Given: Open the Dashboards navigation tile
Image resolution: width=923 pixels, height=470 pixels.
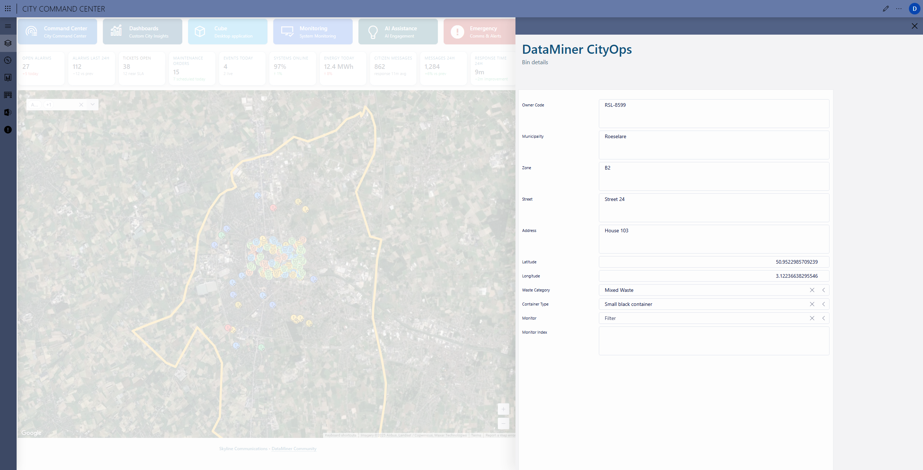Looking at the screenshot, I should click(142, 32).
